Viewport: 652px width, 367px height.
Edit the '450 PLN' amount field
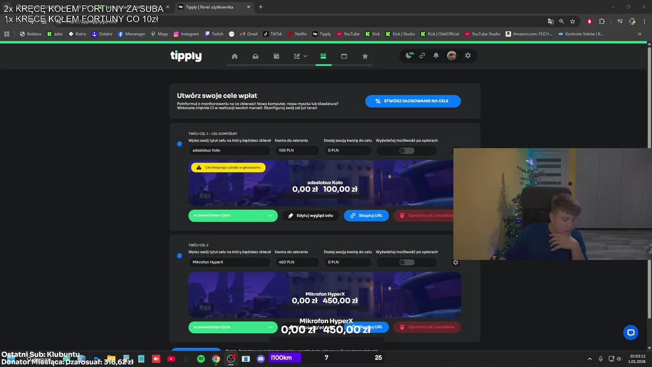click(297, 262)
